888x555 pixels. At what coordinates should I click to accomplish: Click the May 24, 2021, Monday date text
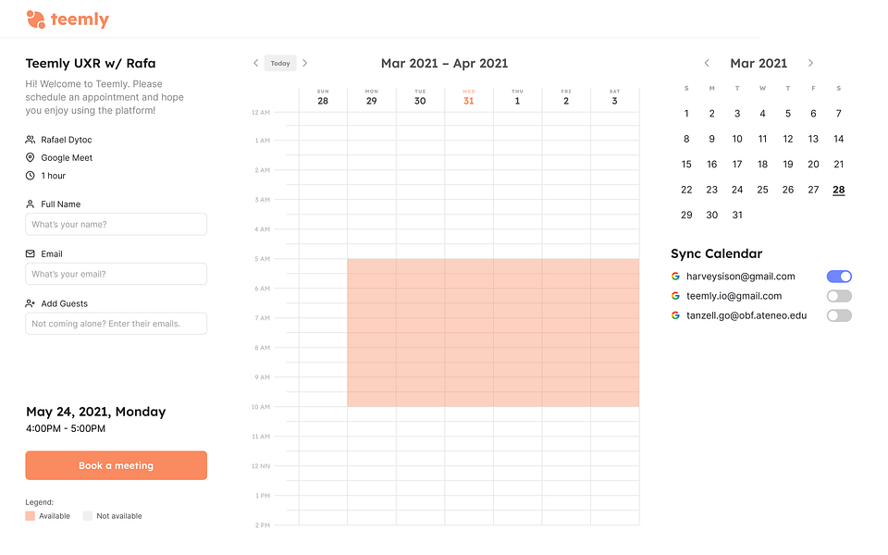coord(95,412)
